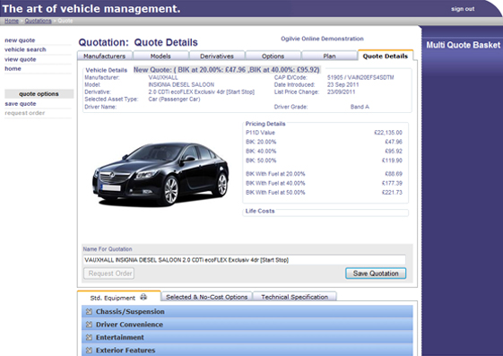
Task: Click the Driver Grade value Band A
Action: coord(360,107)
